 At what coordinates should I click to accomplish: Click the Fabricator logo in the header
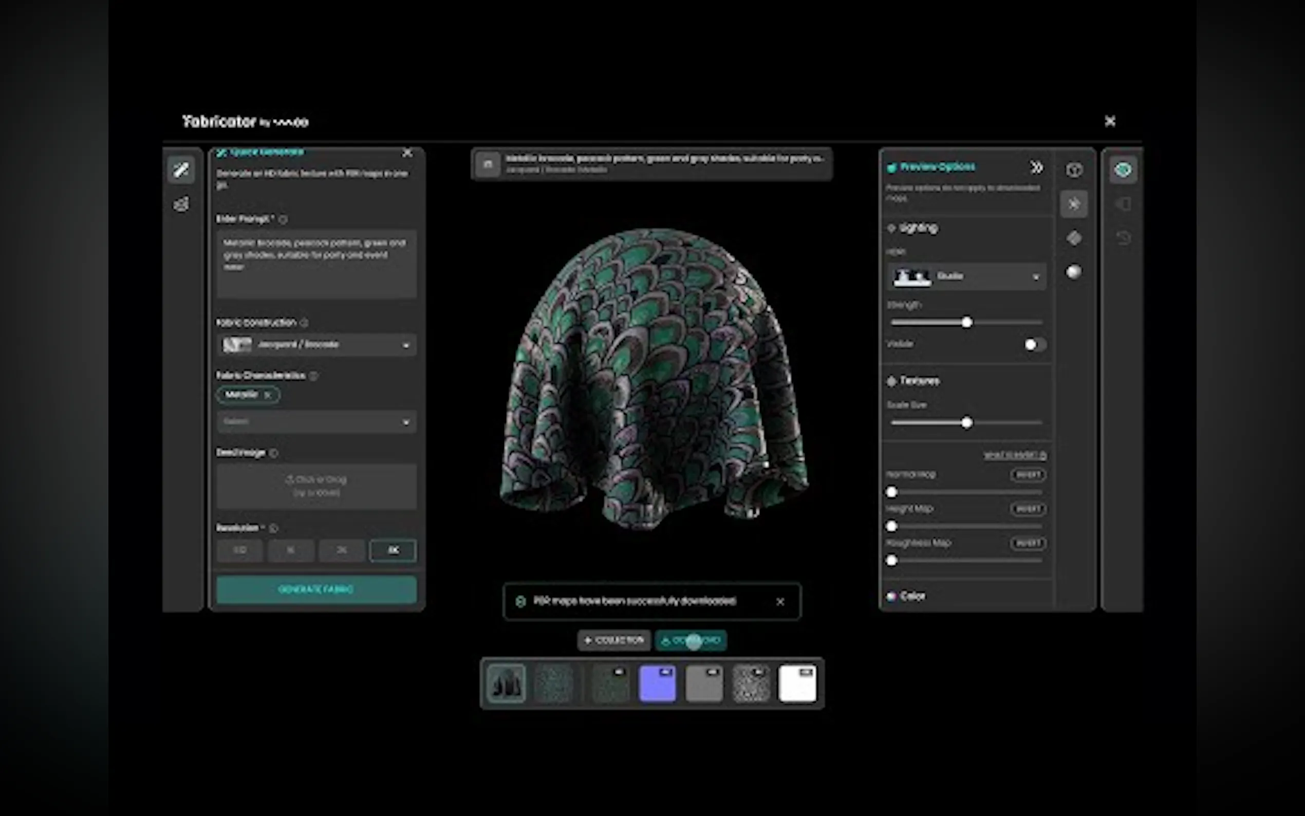[x=246, y=122]
